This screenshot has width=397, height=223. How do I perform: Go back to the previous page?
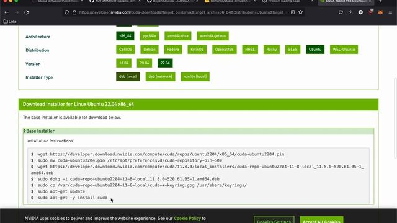pyautogui.click(x=7, y=12)
